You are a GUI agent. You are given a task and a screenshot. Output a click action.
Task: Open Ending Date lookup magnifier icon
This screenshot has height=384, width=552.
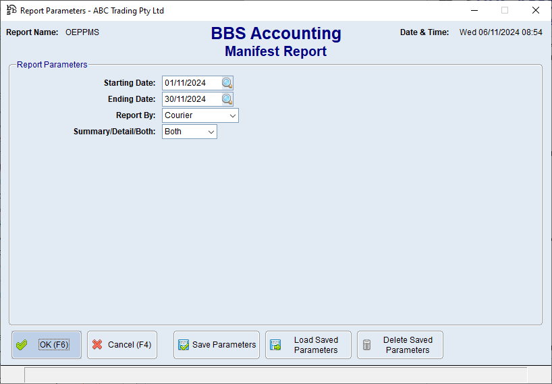(x=227, y=99)
